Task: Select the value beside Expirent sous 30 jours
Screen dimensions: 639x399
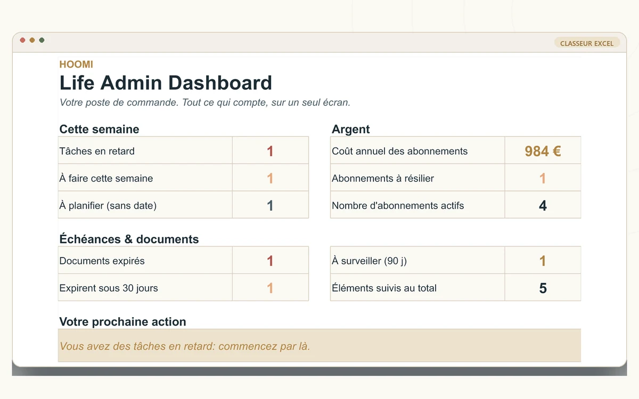Action: point(270,287)
